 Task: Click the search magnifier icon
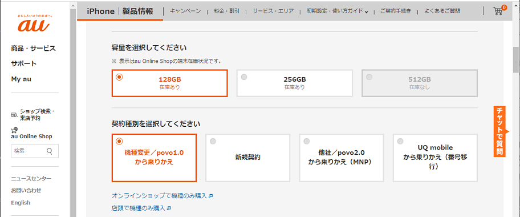(x=50, y=151)
